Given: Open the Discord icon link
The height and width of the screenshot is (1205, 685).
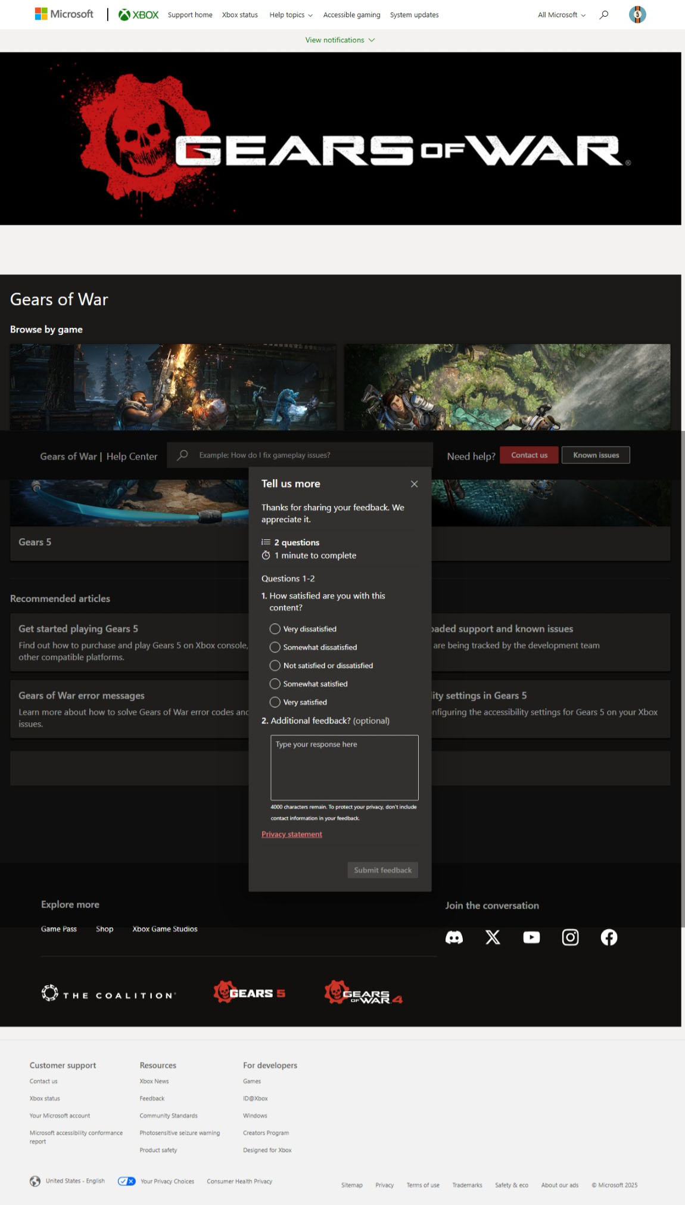Looking at the screenshot, I should coord(454,937).
